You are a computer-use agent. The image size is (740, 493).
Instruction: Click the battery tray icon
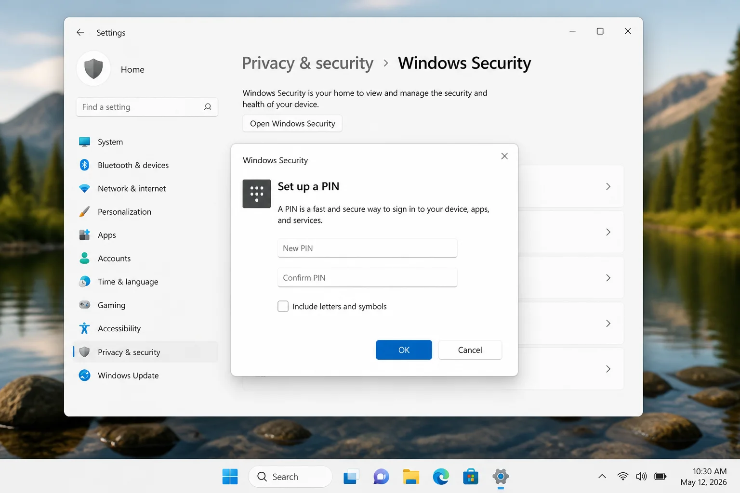(661, 477)
